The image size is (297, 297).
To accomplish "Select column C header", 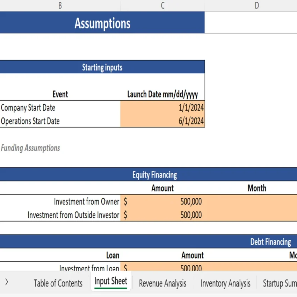I will 162,5.
